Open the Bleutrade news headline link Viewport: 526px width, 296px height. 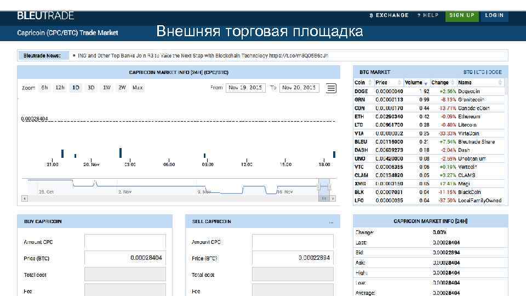click(203, 56)
